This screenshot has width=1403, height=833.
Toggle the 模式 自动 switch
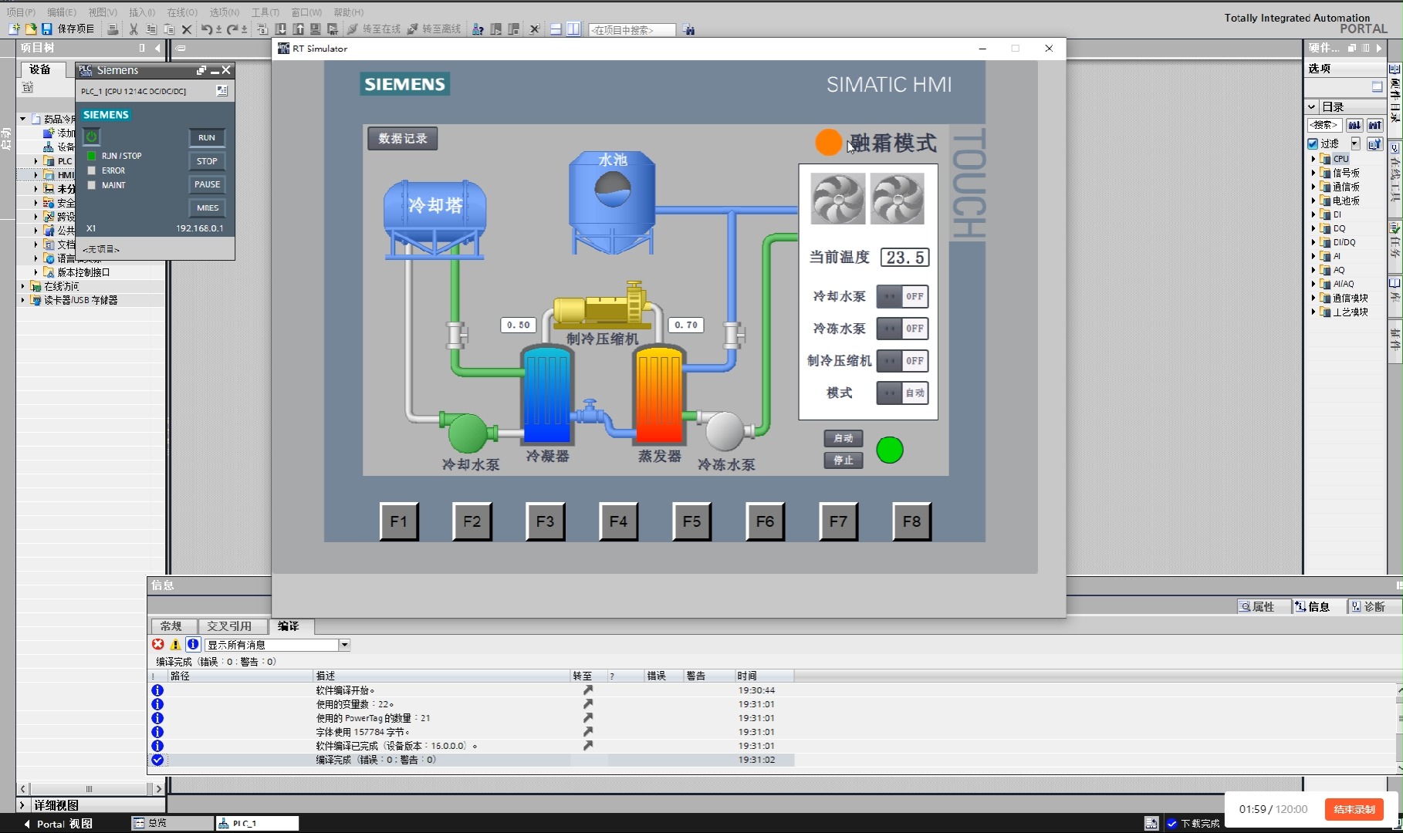tap(902, 393)
